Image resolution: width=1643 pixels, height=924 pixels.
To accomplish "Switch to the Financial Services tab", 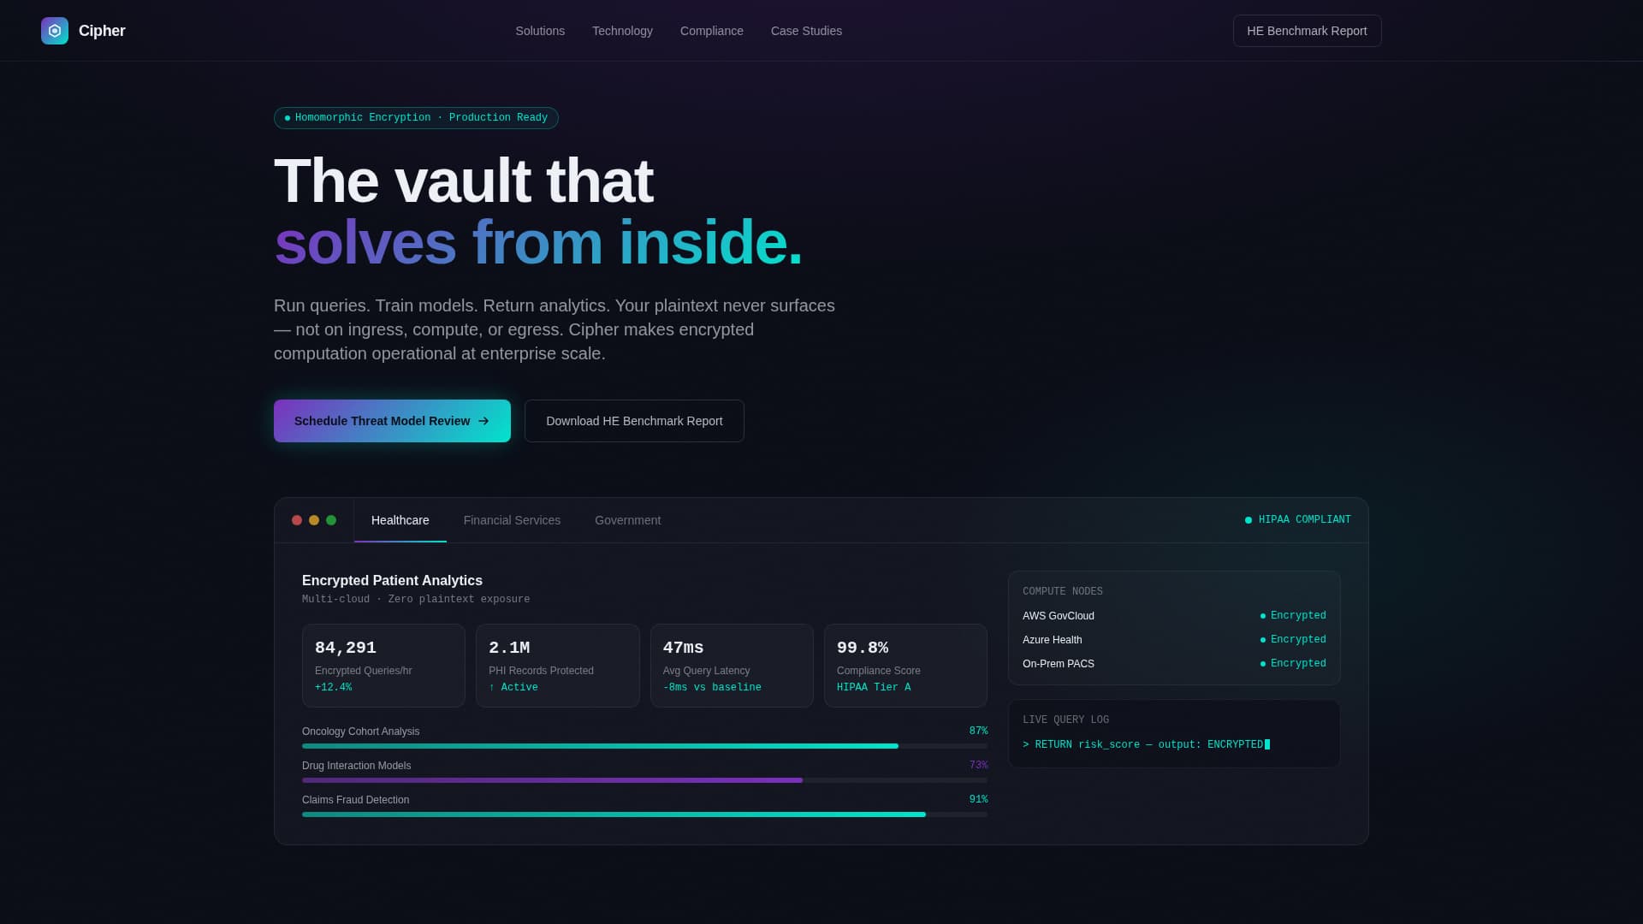I will tap(512, 520).
